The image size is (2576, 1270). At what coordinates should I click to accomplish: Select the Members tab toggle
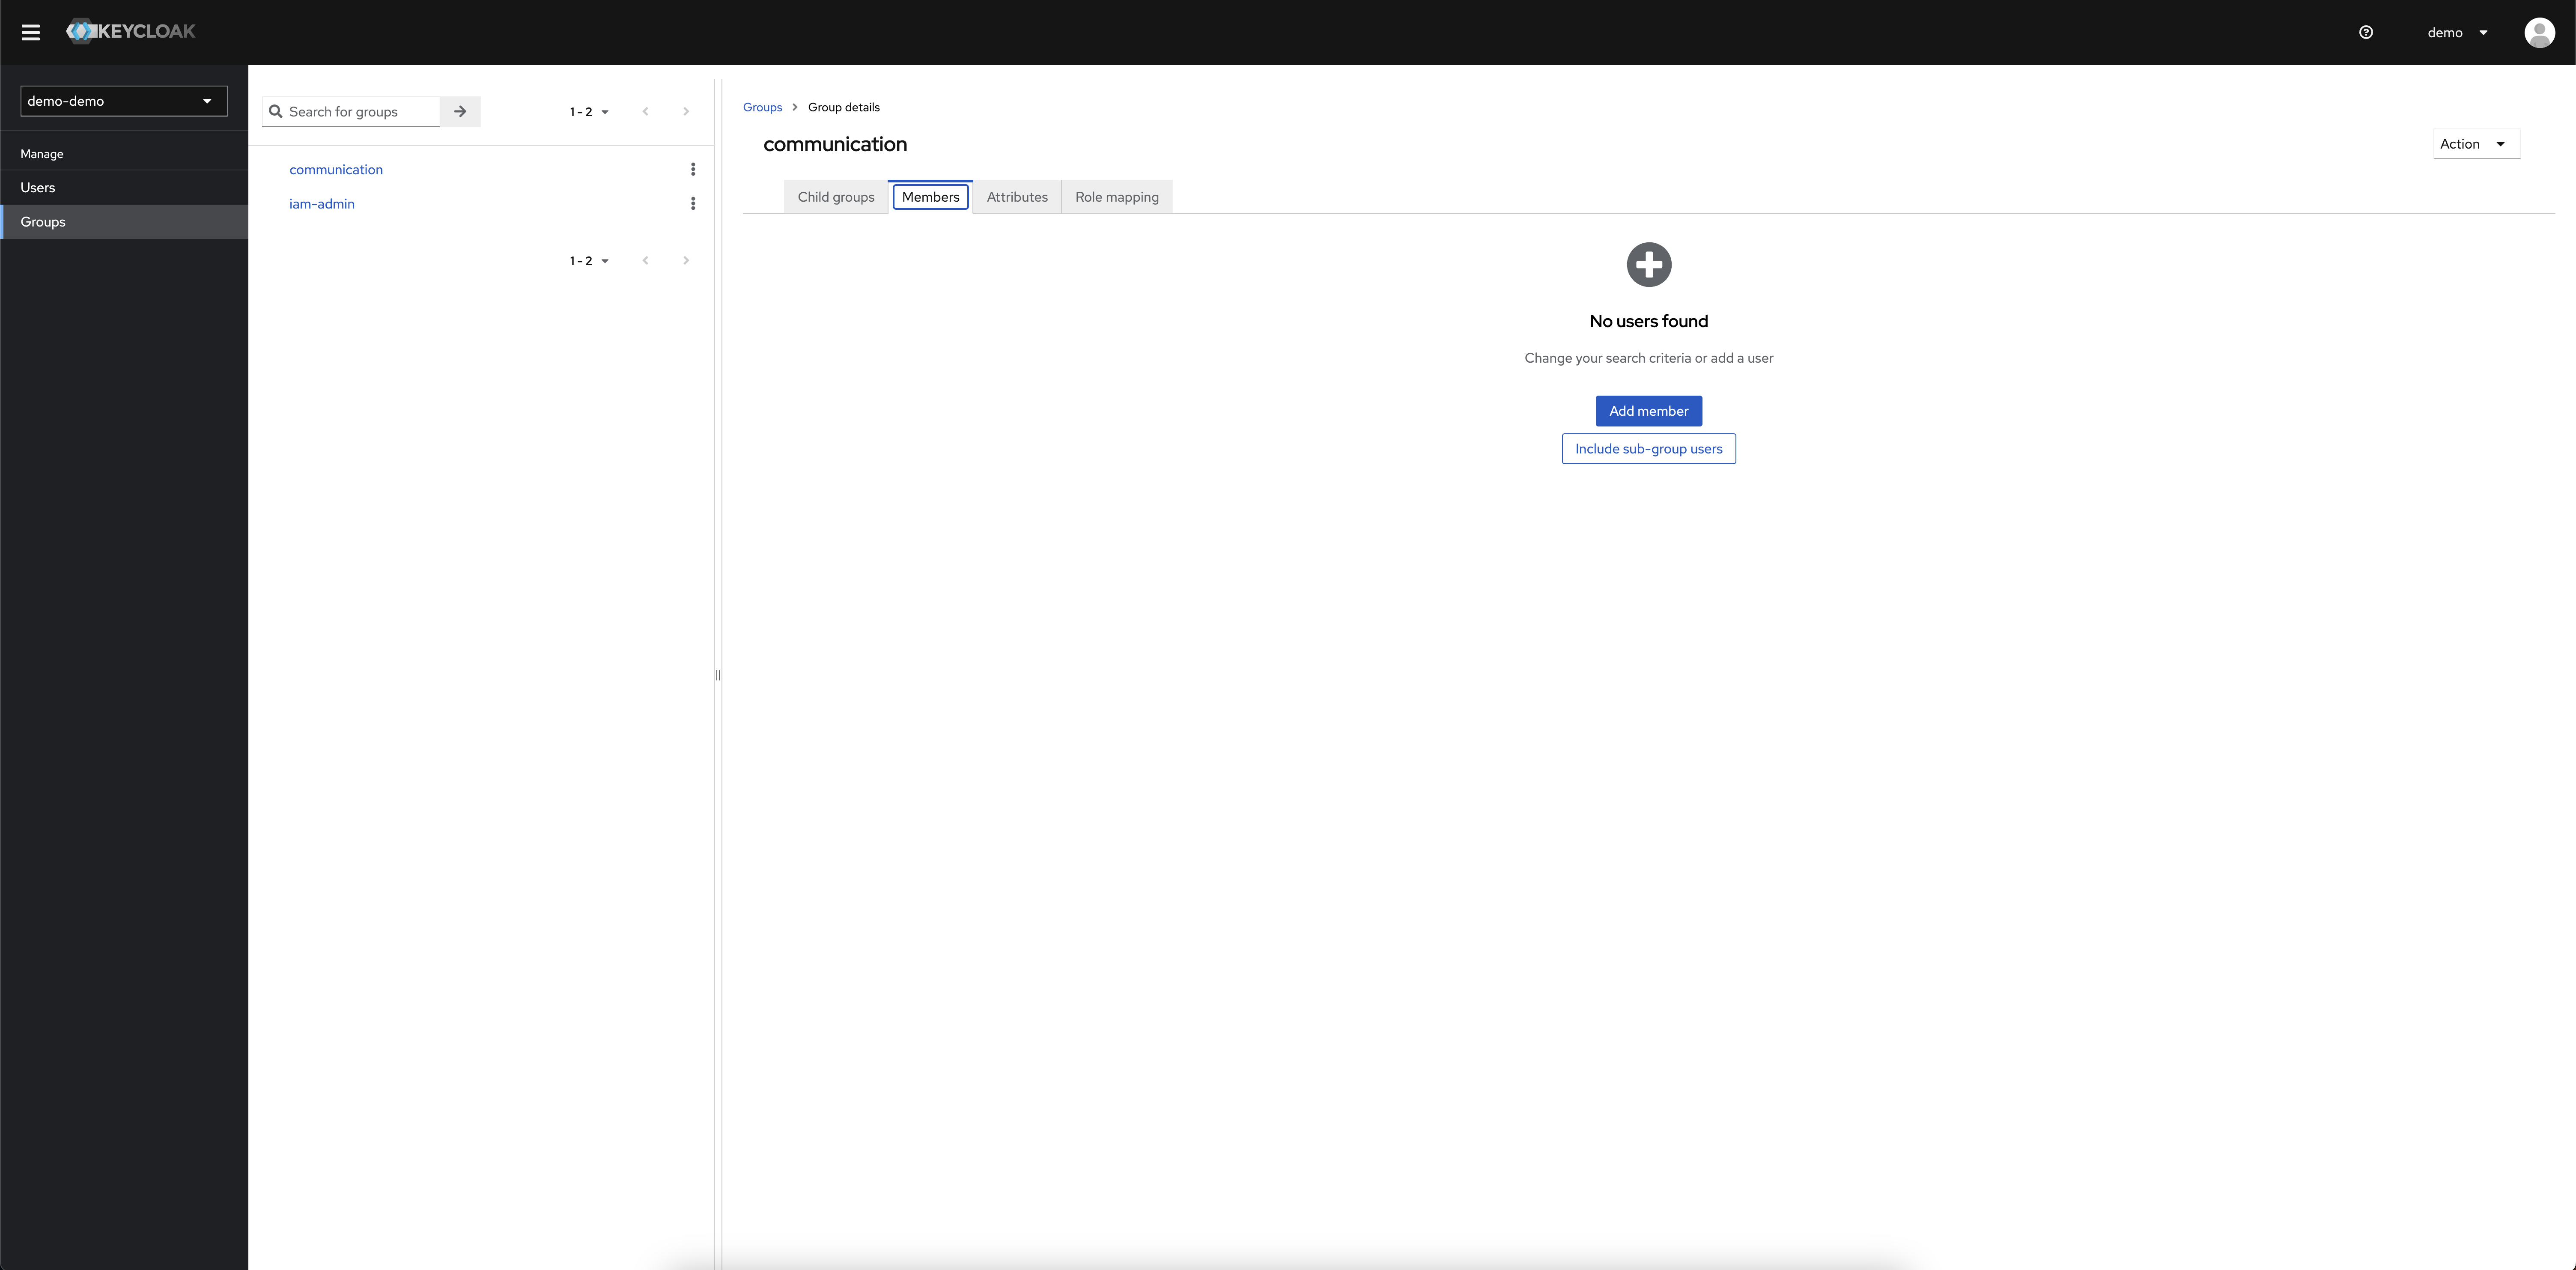click(x=930, y=196)
